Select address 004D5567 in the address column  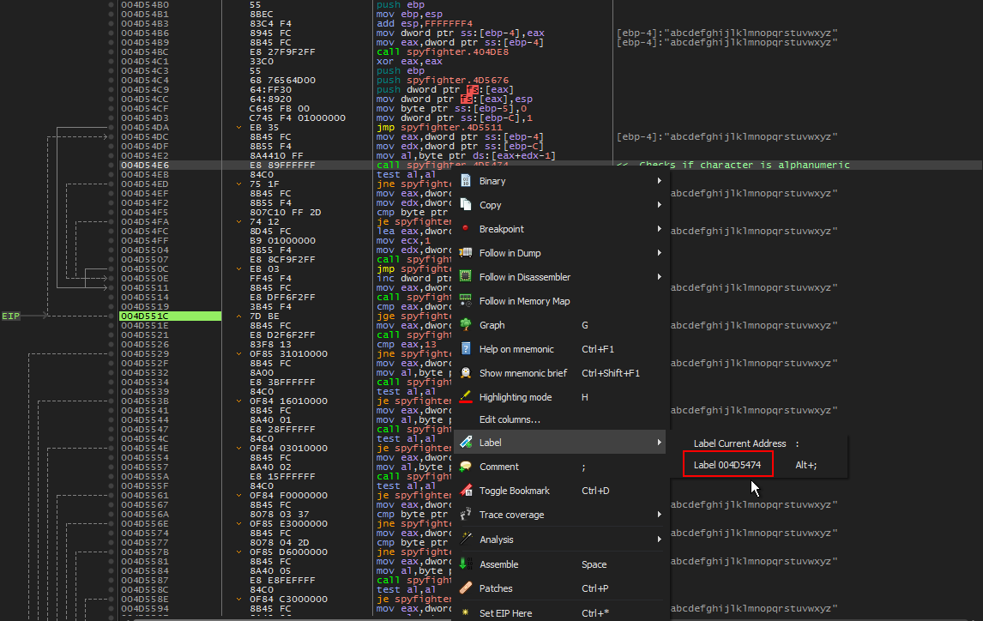(145, 504)
